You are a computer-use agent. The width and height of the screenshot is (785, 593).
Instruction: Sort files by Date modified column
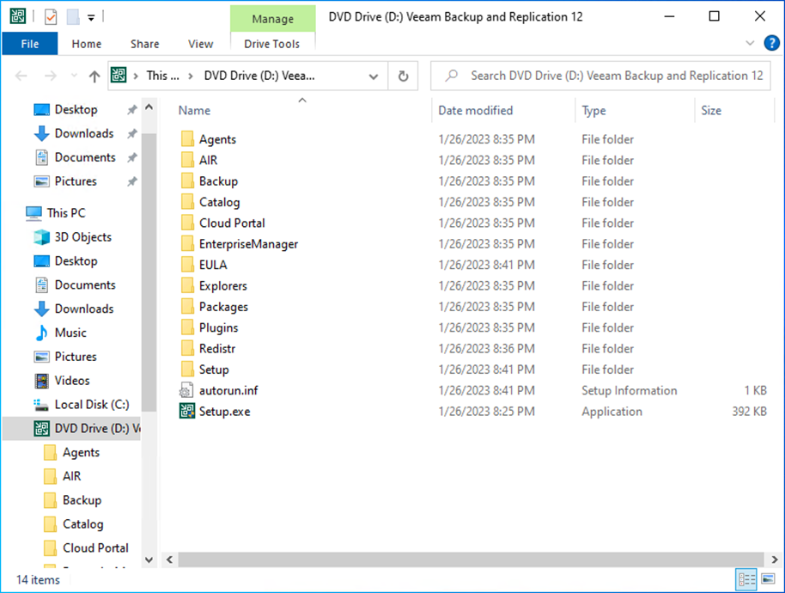coord(476,110)
